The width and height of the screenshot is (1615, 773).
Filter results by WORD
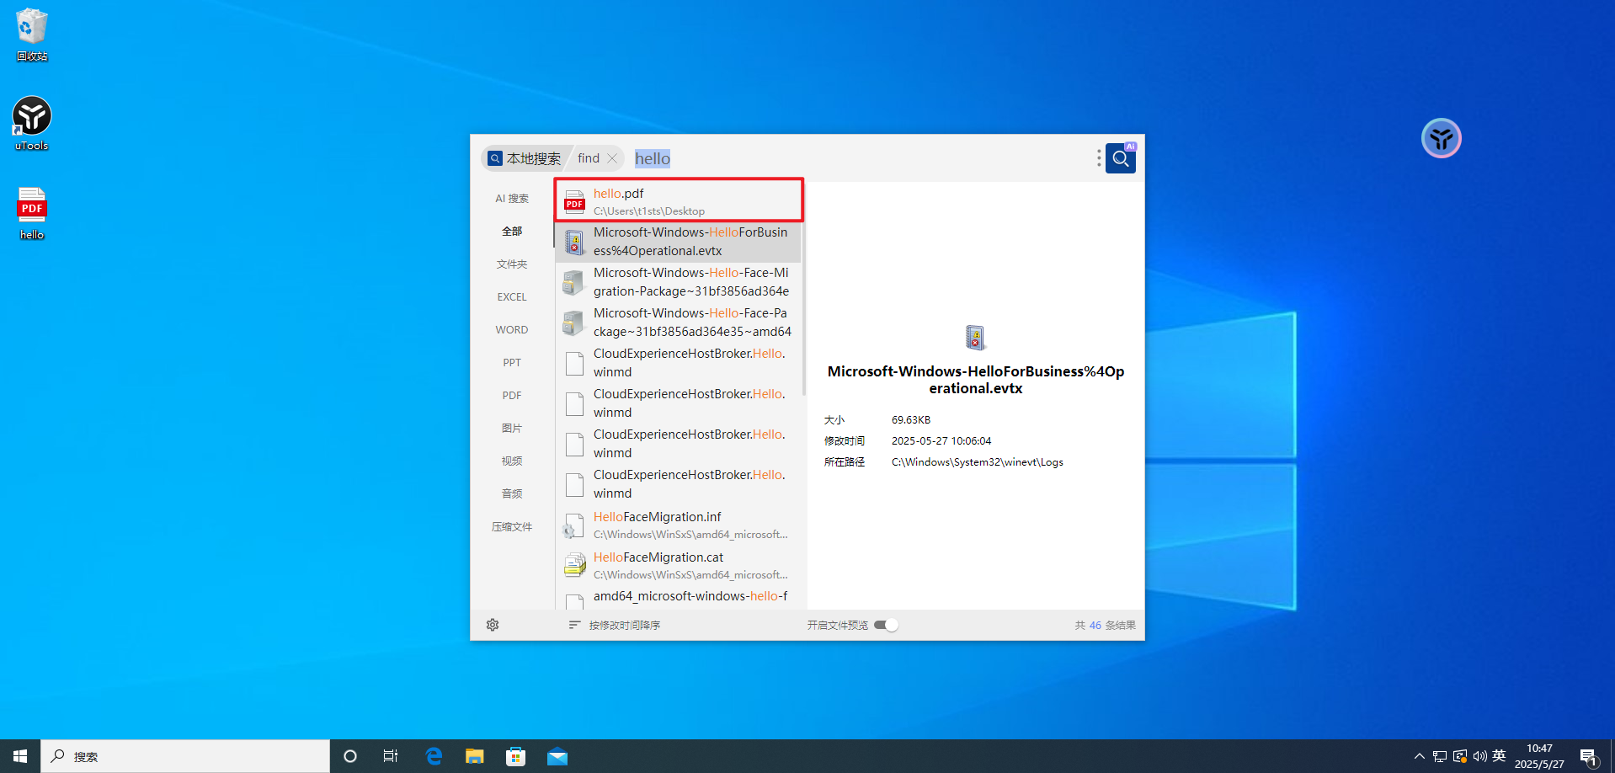click(x=512, y=330)
